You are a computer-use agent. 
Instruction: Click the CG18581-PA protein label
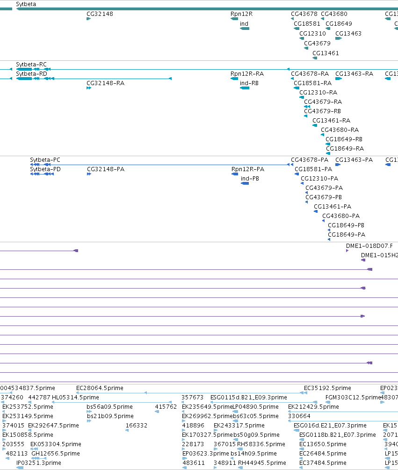click(313, 169)
